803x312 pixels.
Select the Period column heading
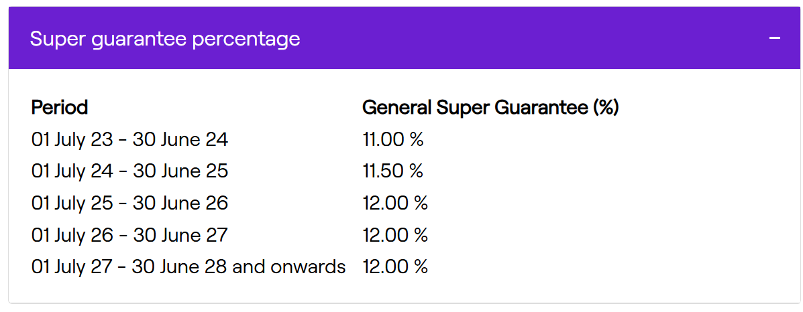[x=60, y=107]
